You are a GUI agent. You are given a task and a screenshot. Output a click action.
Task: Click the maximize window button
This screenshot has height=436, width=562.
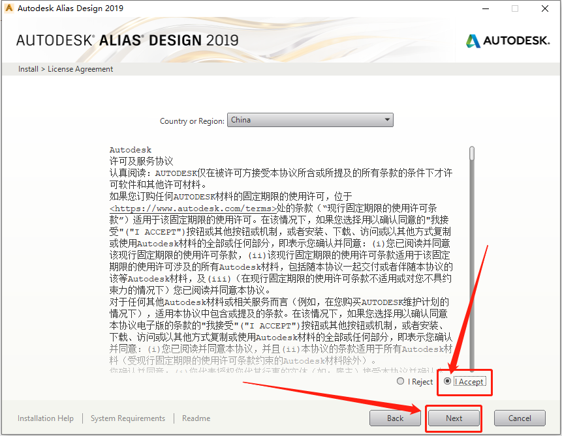[x=515, y=8]
